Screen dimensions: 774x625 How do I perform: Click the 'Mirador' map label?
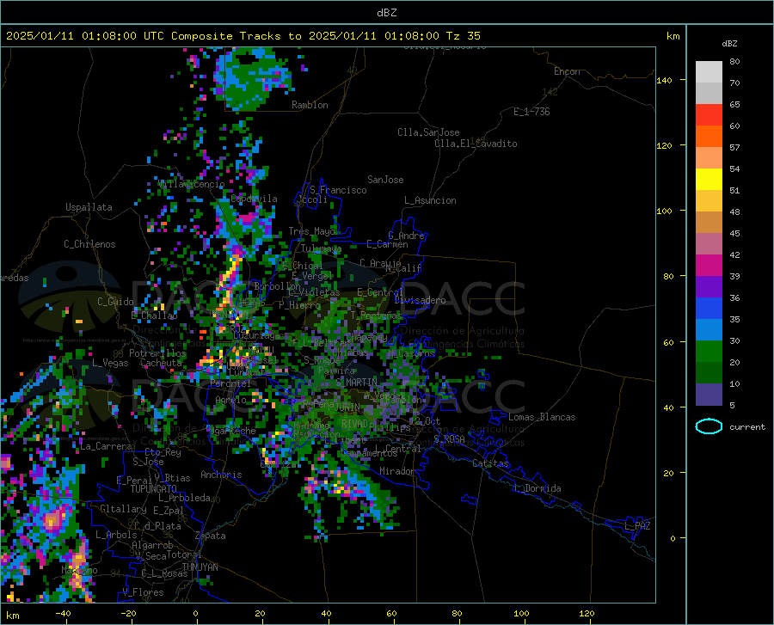(x=397, y=471)
